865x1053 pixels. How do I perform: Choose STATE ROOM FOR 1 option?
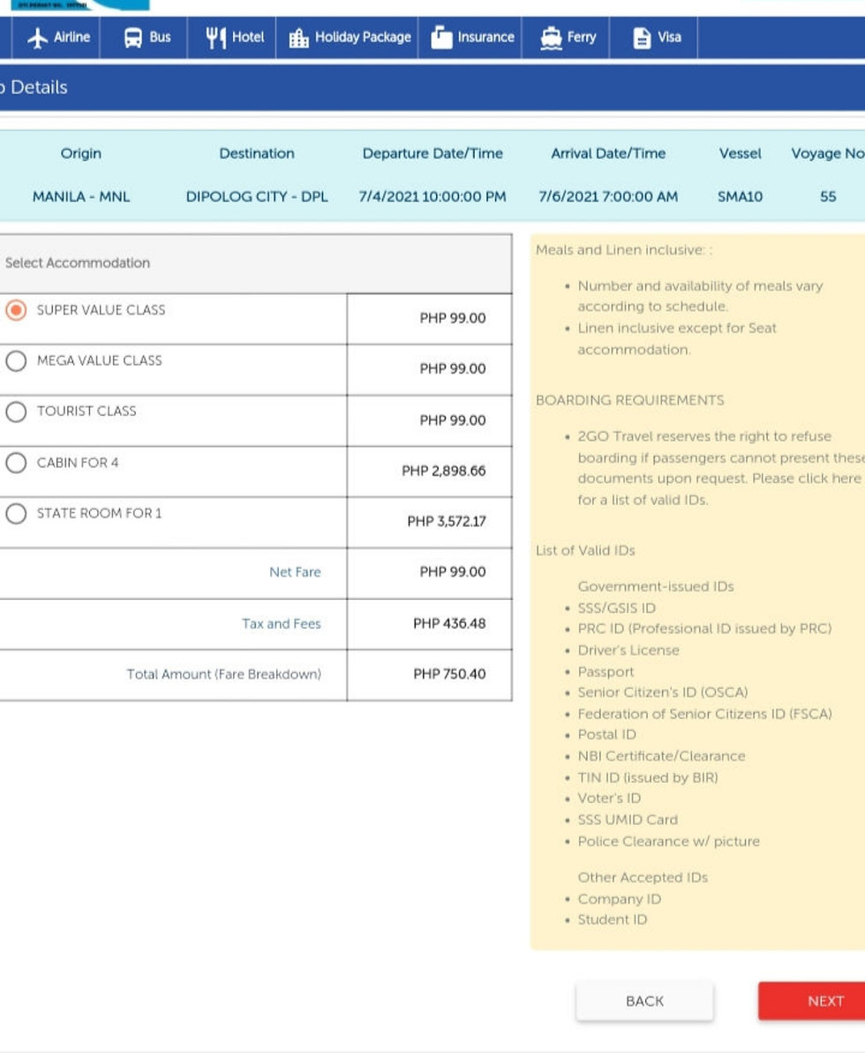click(x=16, y=514)
